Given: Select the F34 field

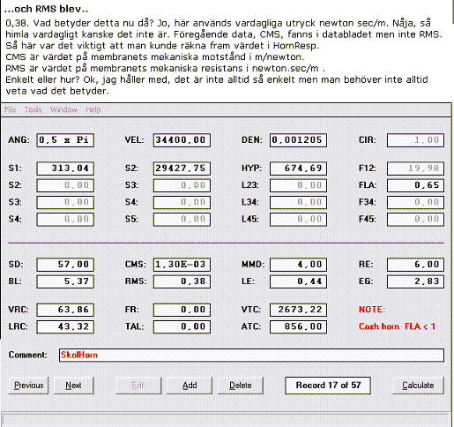Looking at the screenshot, I should pyautogui.click(x=415, y=203).
